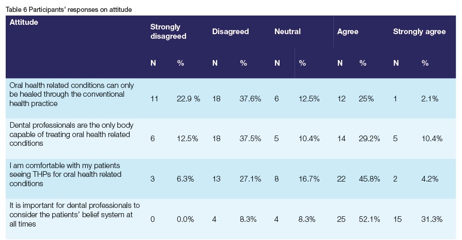Click the 22.9 % cell

(189, 98)
